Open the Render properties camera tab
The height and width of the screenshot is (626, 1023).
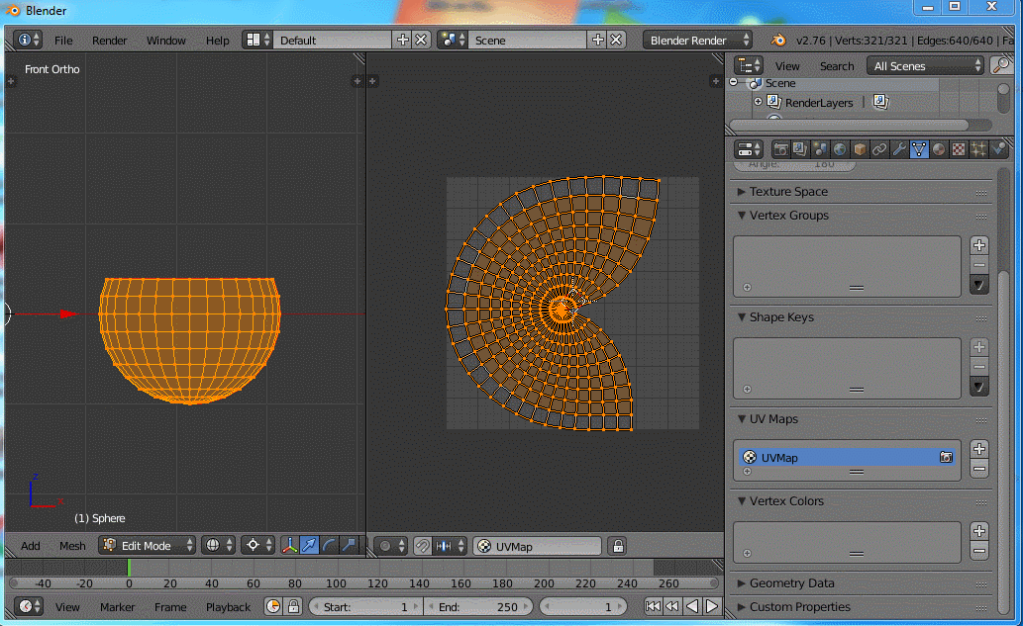(781, 149)
